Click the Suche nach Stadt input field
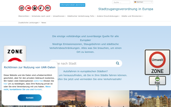Screen dimensions: 171x107 pos(85,63)
